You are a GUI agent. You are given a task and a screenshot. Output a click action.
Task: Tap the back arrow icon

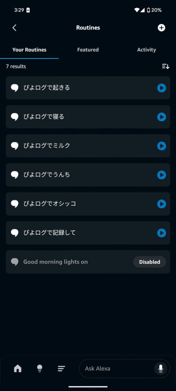click(x=15, y=27)
